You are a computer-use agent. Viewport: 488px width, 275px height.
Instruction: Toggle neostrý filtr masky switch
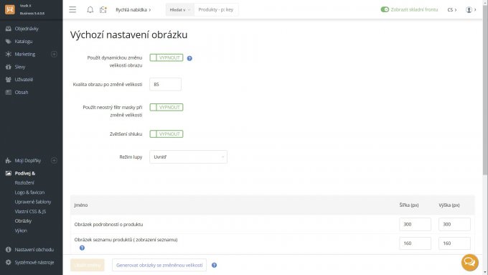166,107
